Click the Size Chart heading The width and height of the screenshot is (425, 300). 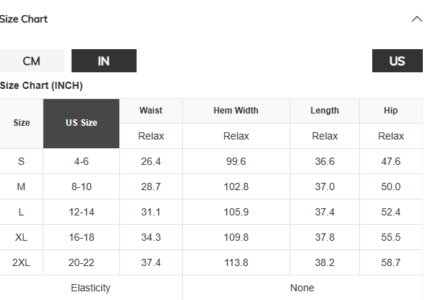24,20
